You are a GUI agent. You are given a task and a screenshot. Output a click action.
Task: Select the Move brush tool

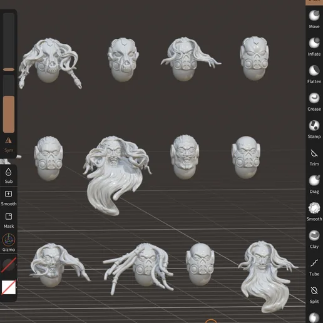314,19
